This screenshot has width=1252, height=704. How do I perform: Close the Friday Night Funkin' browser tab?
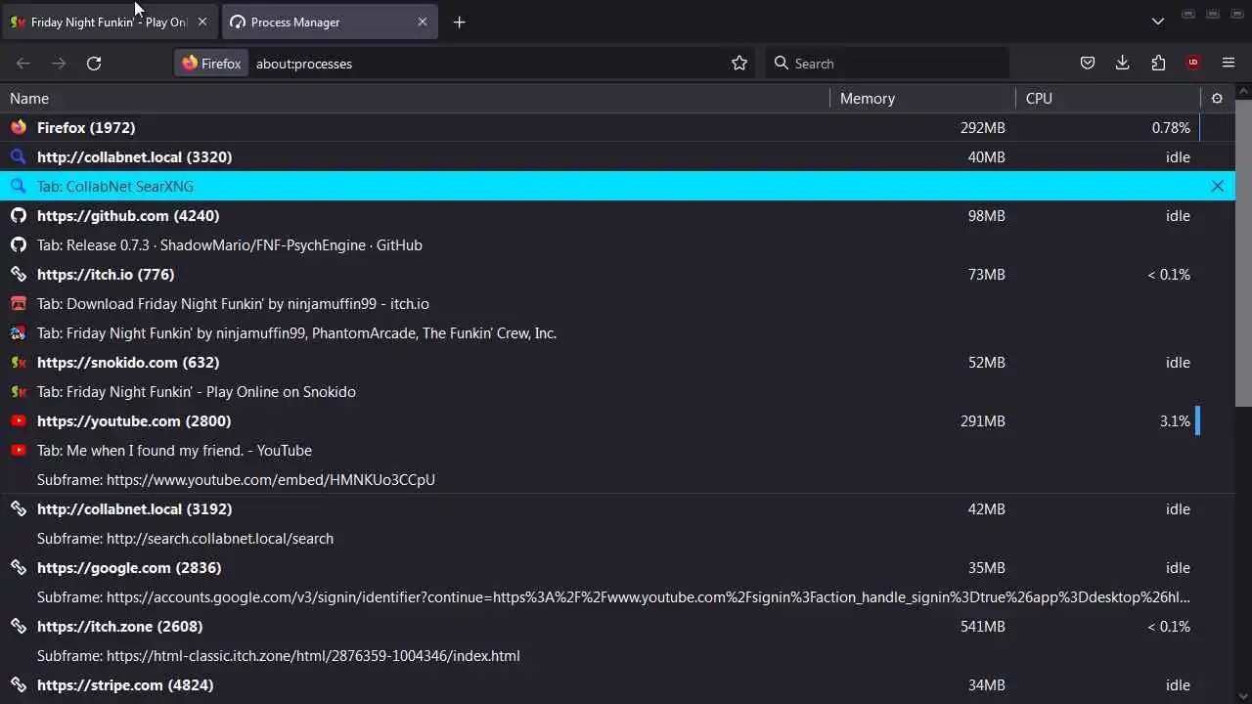tap(202, 22)
